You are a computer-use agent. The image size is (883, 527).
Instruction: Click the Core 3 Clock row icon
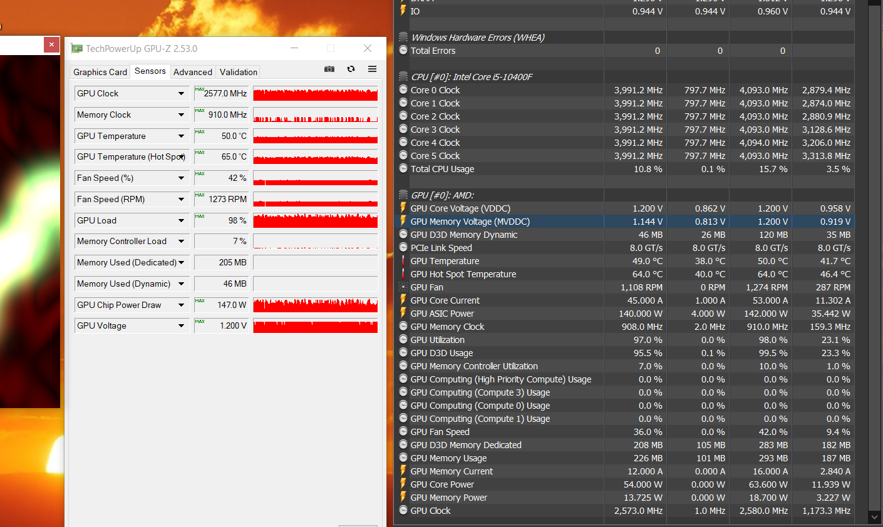click(x=403, y=130)
